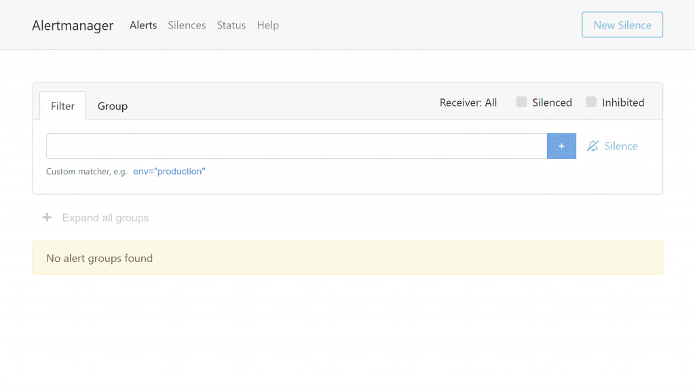Click the plus button to add filter
The height and width of the screenshot is (391, 695).
click(561, 146)
